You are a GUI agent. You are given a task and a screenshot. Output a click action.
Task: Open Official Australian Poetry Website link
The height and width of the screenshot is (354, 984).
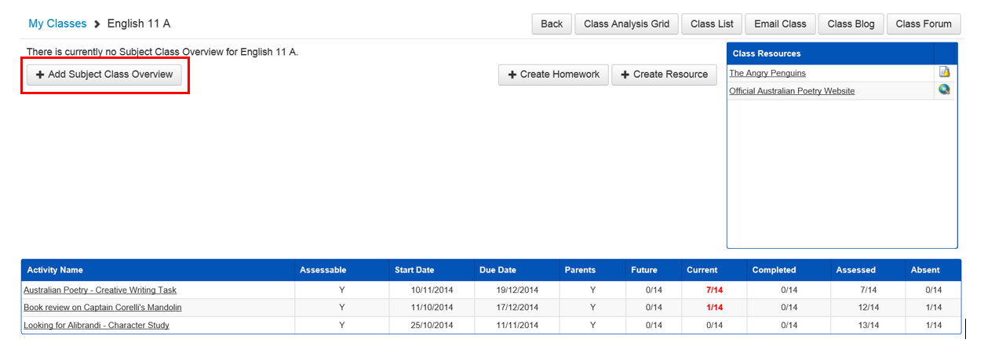[792, 91]
